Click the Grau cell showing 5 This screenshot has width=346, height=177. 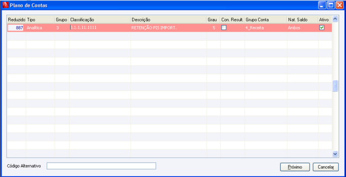(213, 28)
